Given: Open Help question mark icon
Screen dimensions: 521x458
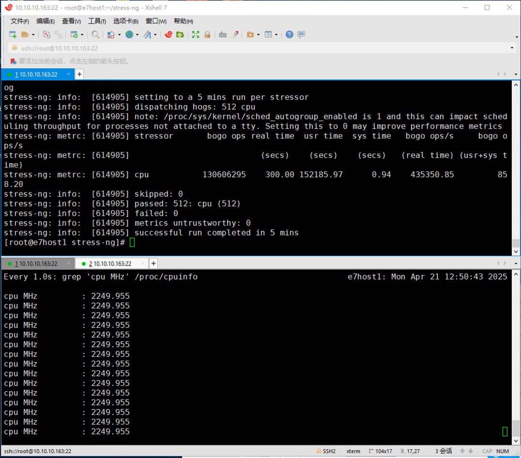Looking at the screenshot, I should pyautogui.click(x=290, y=34).
